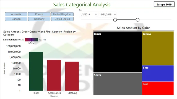Click the Sales Amount by Color heading

[x=133, y=28]
